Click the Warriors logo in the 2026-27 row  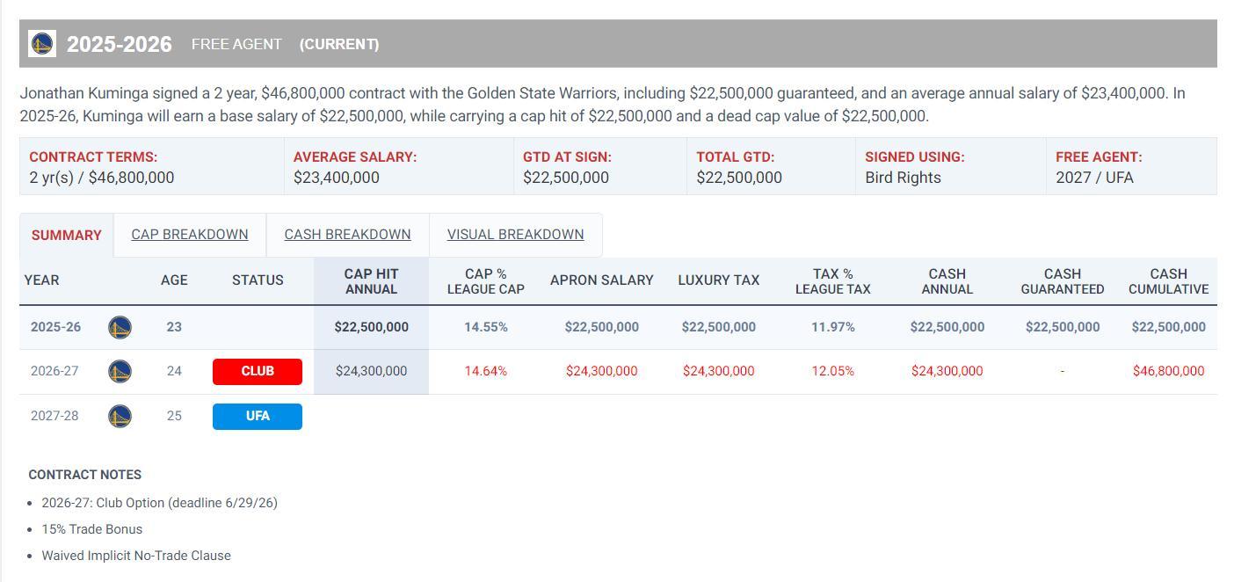pyautogui.click(x=120, y=372)
